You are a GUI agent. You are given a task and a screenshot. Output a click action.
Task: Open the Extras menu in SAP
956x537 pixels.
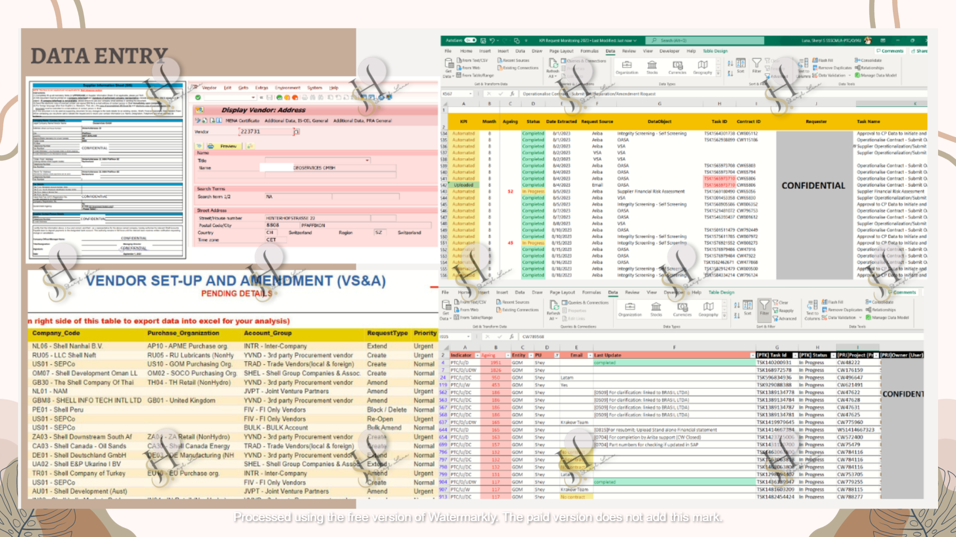tap(261, 88)
